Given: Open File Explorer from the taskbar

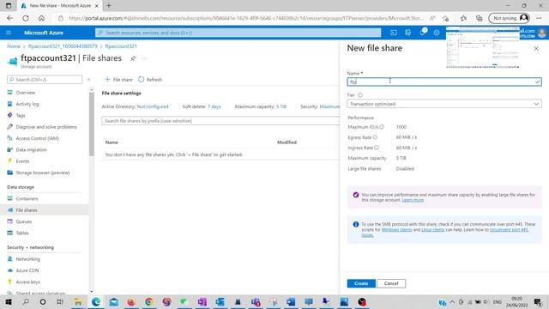Looking at the screenshot, I should tap(78, 302).
